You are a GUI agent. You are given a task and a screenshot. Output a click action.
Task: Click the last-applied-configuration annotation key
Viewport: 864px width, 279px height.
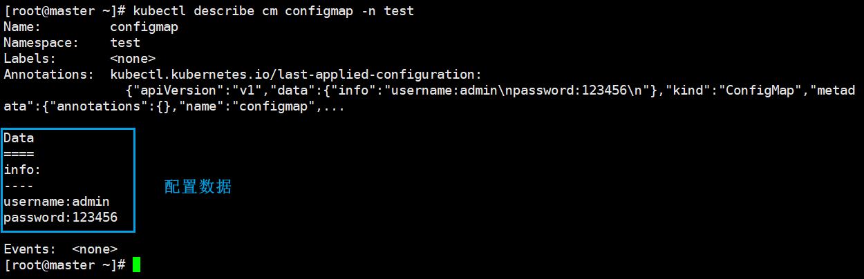point(296,75)
